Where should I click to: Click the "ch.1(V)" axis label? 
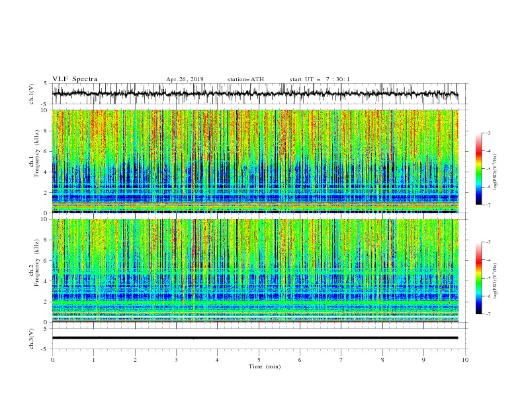click(x=32, y=94)
